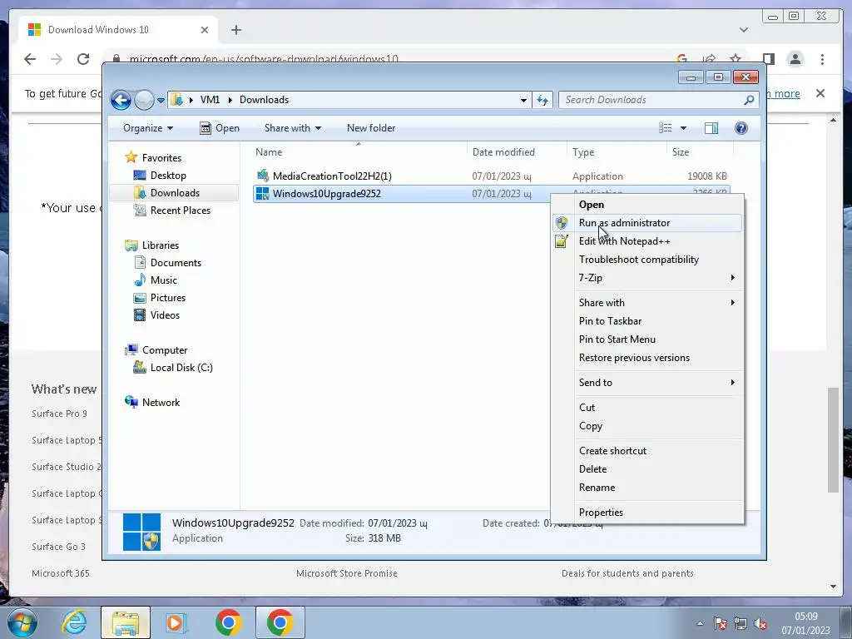Screen dimensions: 852x639
Task: Select Downloads in navigation pane
Action: click(175, 193)
